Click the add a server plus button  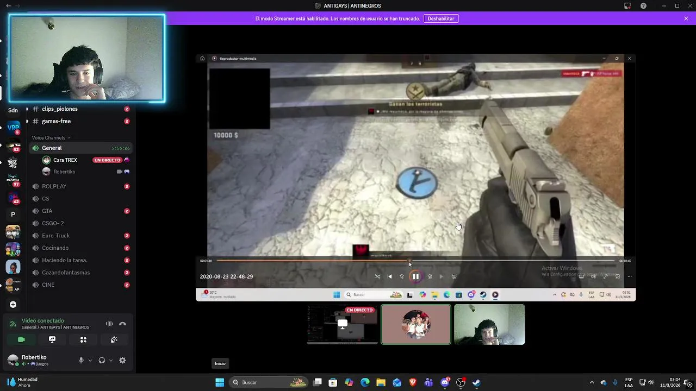point(13,305)
